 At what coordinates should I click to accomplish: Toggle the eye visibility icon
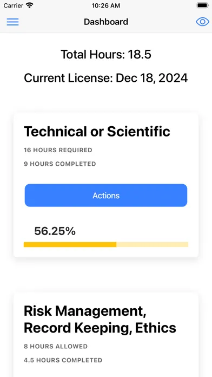202,22
